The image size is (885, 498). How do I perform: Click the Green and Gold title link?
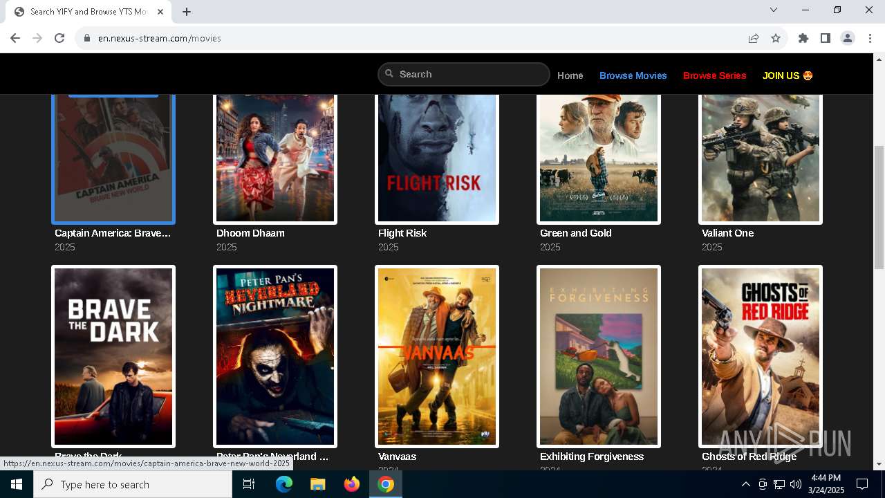tap(576, 233)
